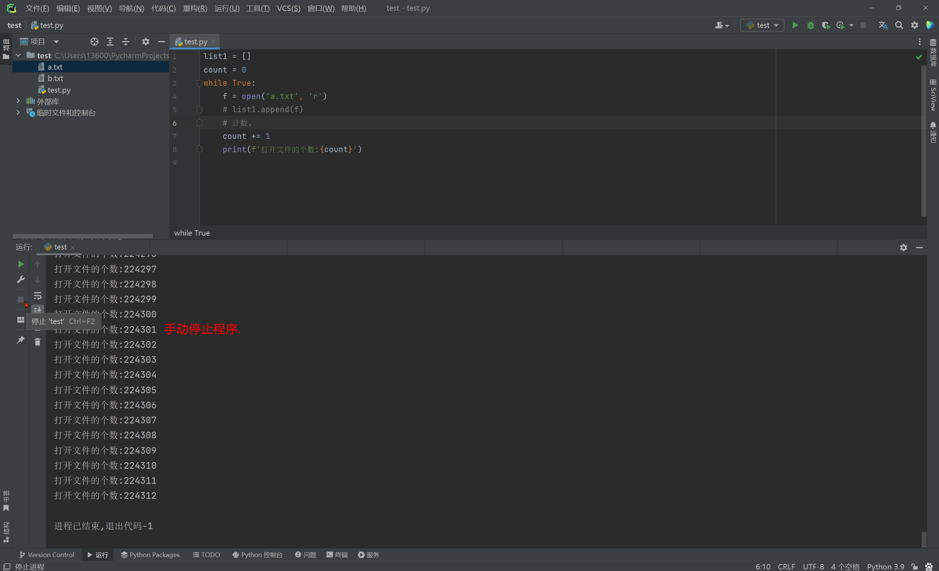Click the green inspection checkmark in editor
Screen dimensions: 939x571
919,57
